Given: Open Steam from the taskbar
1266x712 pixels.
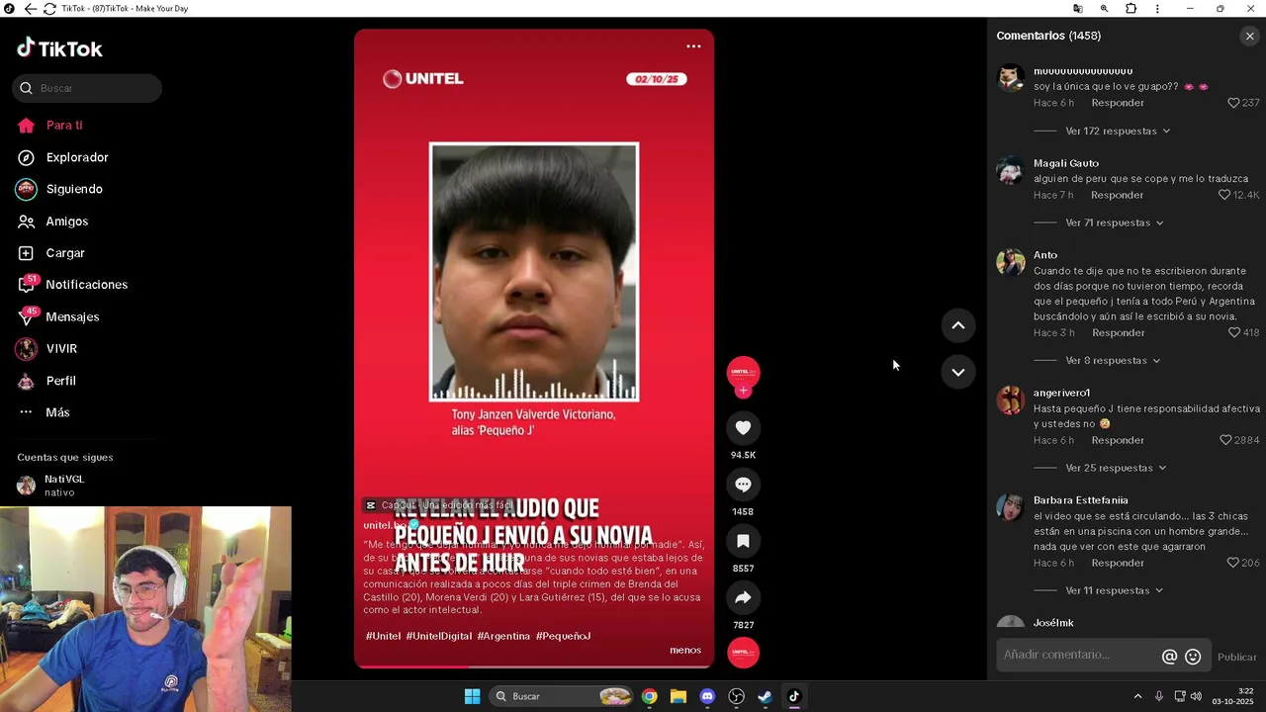Looking at the screenshot, I should 765,696.
